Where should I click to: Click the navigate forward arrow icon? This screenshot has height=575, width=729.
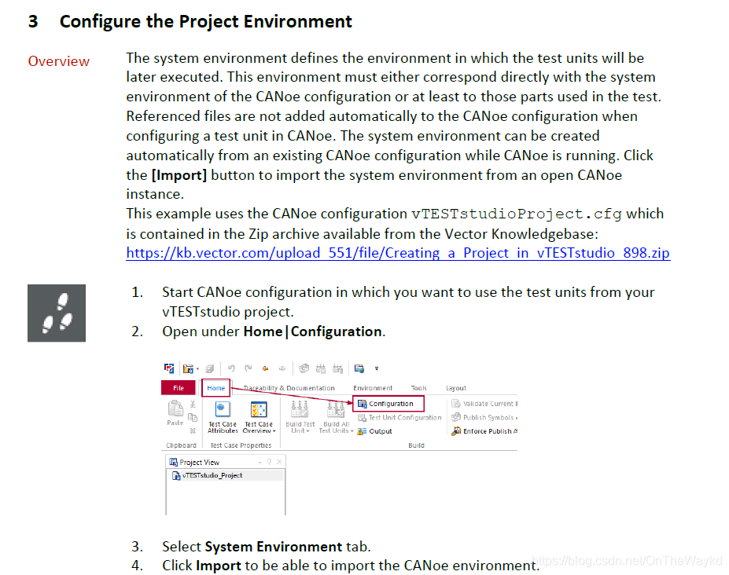click(282, 368)
